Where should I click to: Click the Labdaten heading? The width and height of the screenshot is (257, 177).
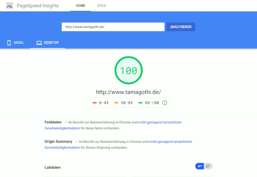point(53,167)
